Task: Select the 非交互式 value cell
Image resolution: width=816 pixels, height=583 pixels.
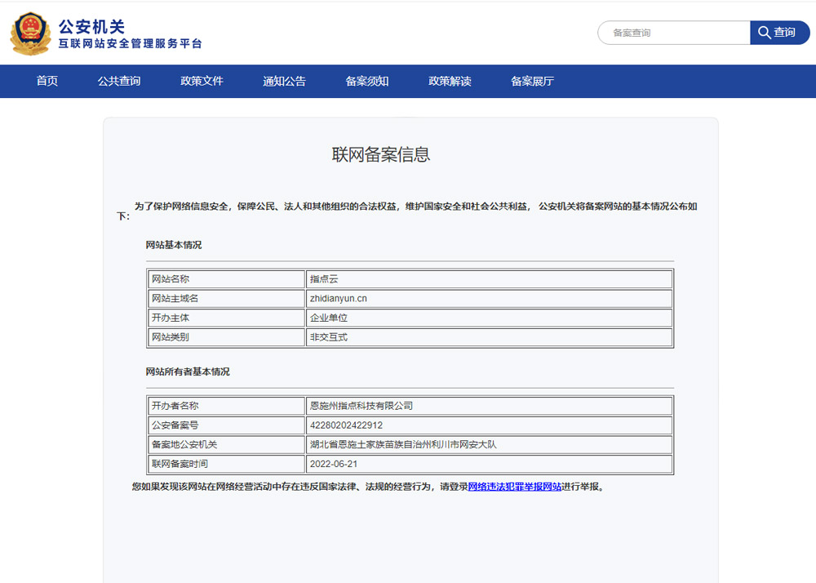Action: [x=489, y=337]
